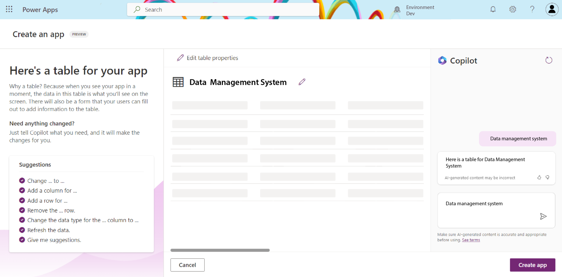This screenshot has height=277, width=562.
Task: Give a thumbs up to Copilot's response
Action: (539, 178)
